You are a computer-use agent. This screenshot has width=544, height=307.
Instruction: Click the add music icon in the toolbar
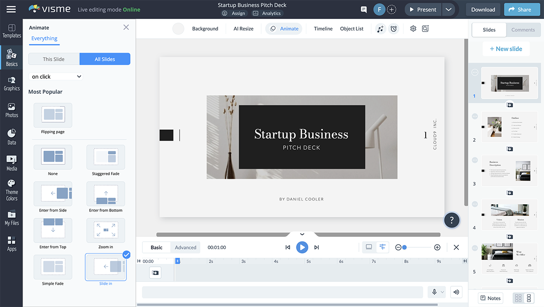(380, 29)
